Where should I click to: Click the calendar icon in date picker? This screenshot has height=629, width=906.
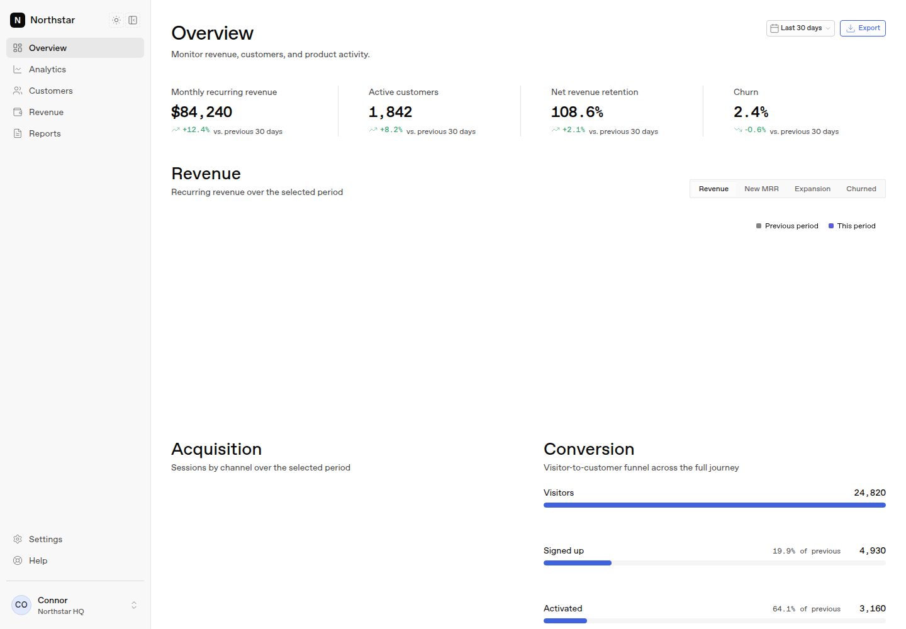(775, 28)
